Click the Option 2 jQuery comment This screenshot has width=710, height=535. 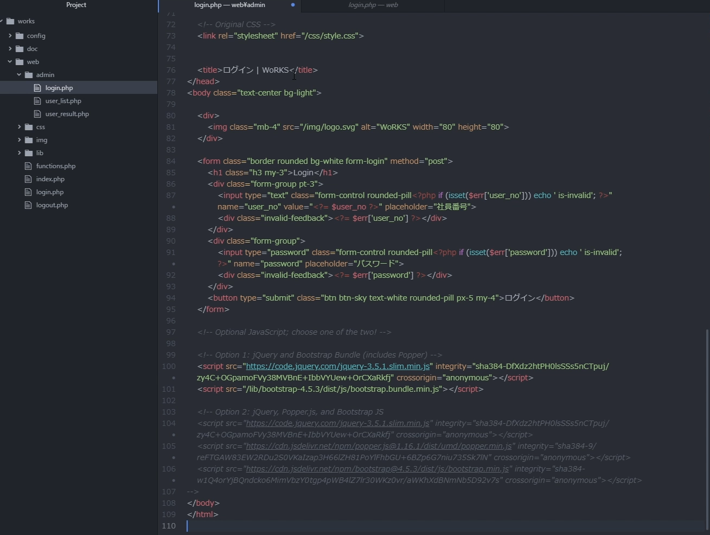(290, 412)
